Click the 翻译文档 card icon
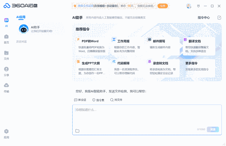Screen dimensions: 226x146 (x=185, y=39)
